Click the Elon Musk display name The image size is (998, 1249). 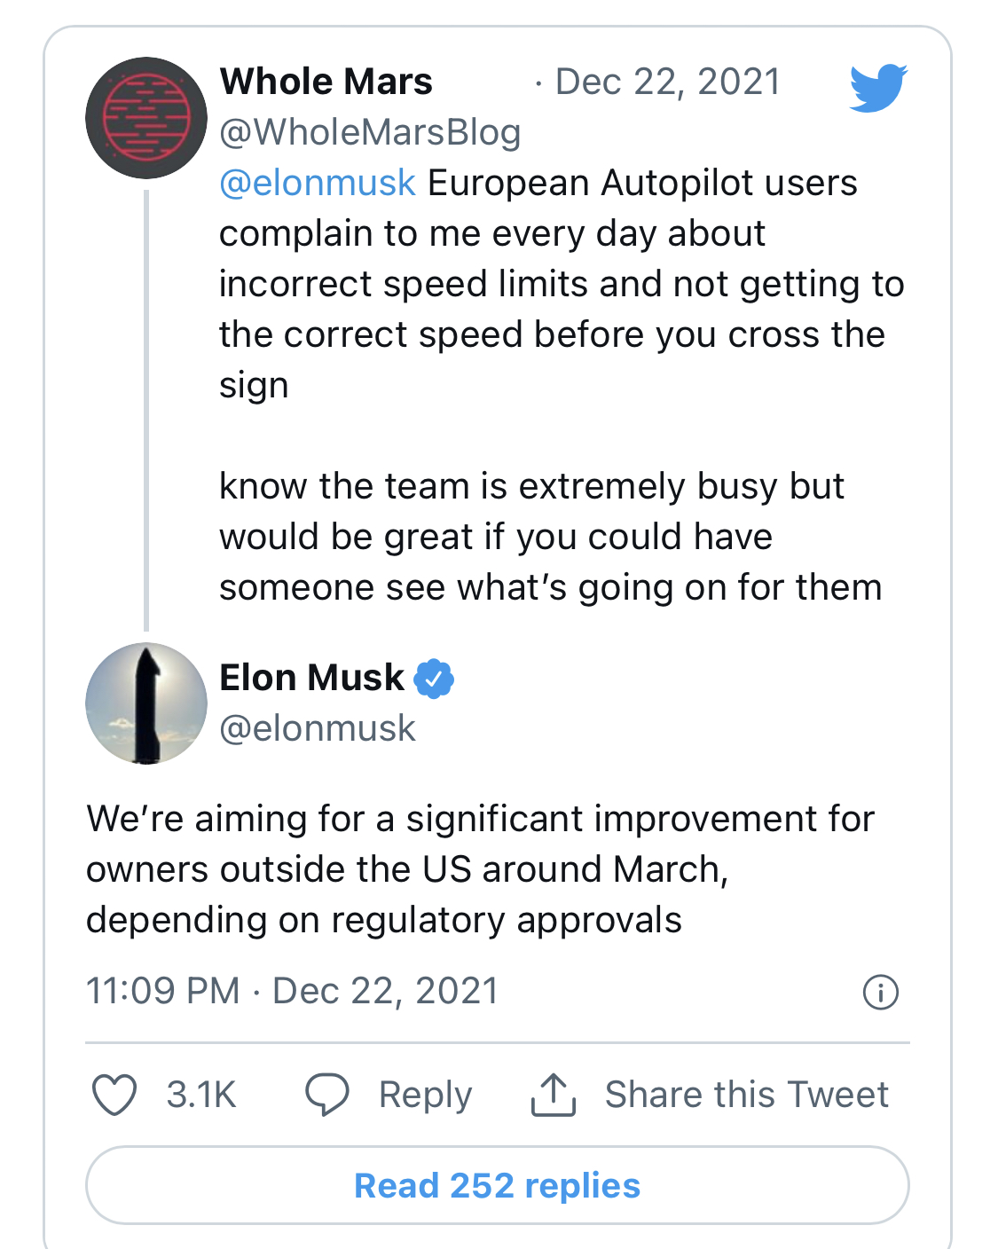[311, 678]
